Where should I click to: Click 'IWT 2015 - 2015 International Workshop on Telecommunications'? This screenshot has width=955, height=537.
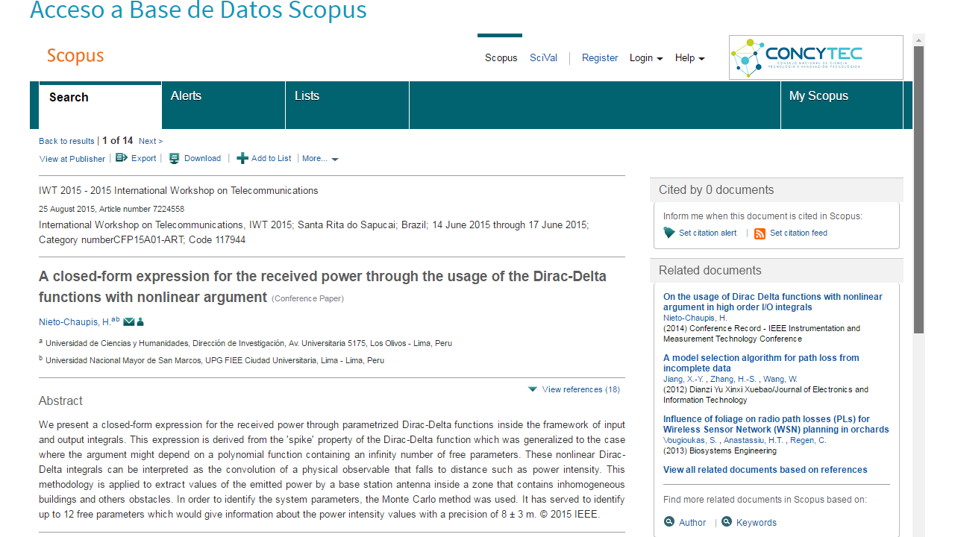point(178,191)
